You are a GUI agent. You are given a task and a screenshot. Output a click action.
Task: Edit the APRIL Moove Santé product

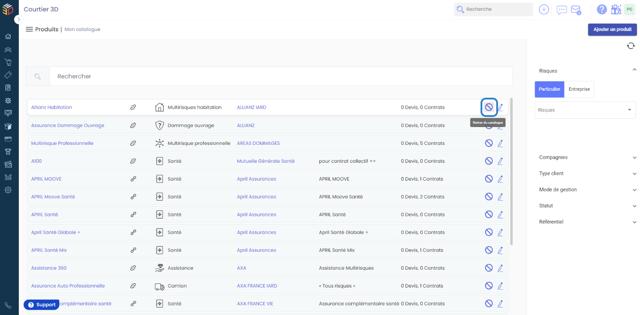(x=501, y=197)
